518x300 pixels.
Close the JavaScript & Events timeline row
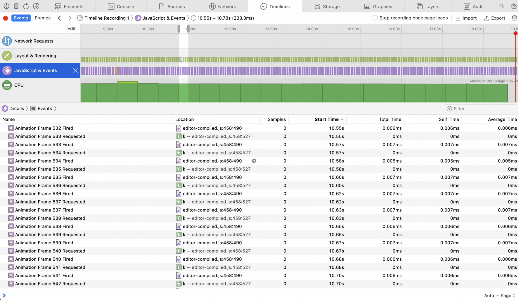[x=75, y=70]
